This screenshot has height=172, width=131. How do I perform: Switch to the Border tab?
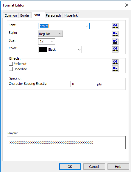pyautogui.click(x=25, y=15)
